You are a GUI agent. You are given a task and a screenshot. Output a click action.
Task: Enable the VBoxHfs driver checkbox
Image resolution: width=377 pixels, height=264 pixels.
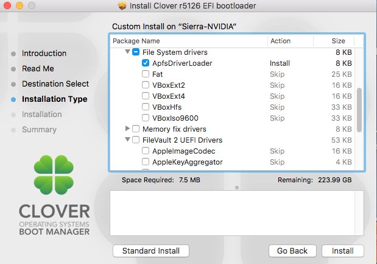click(146, 107)
